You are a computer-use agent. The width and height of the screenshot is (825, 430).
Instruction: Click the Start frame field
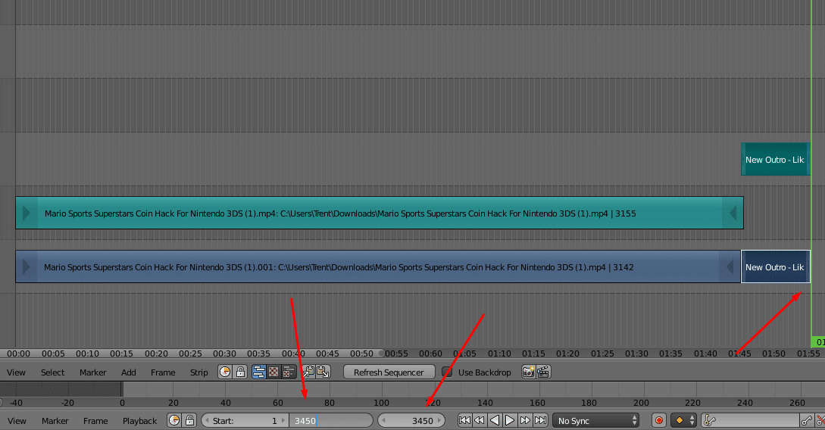point(245,421)
